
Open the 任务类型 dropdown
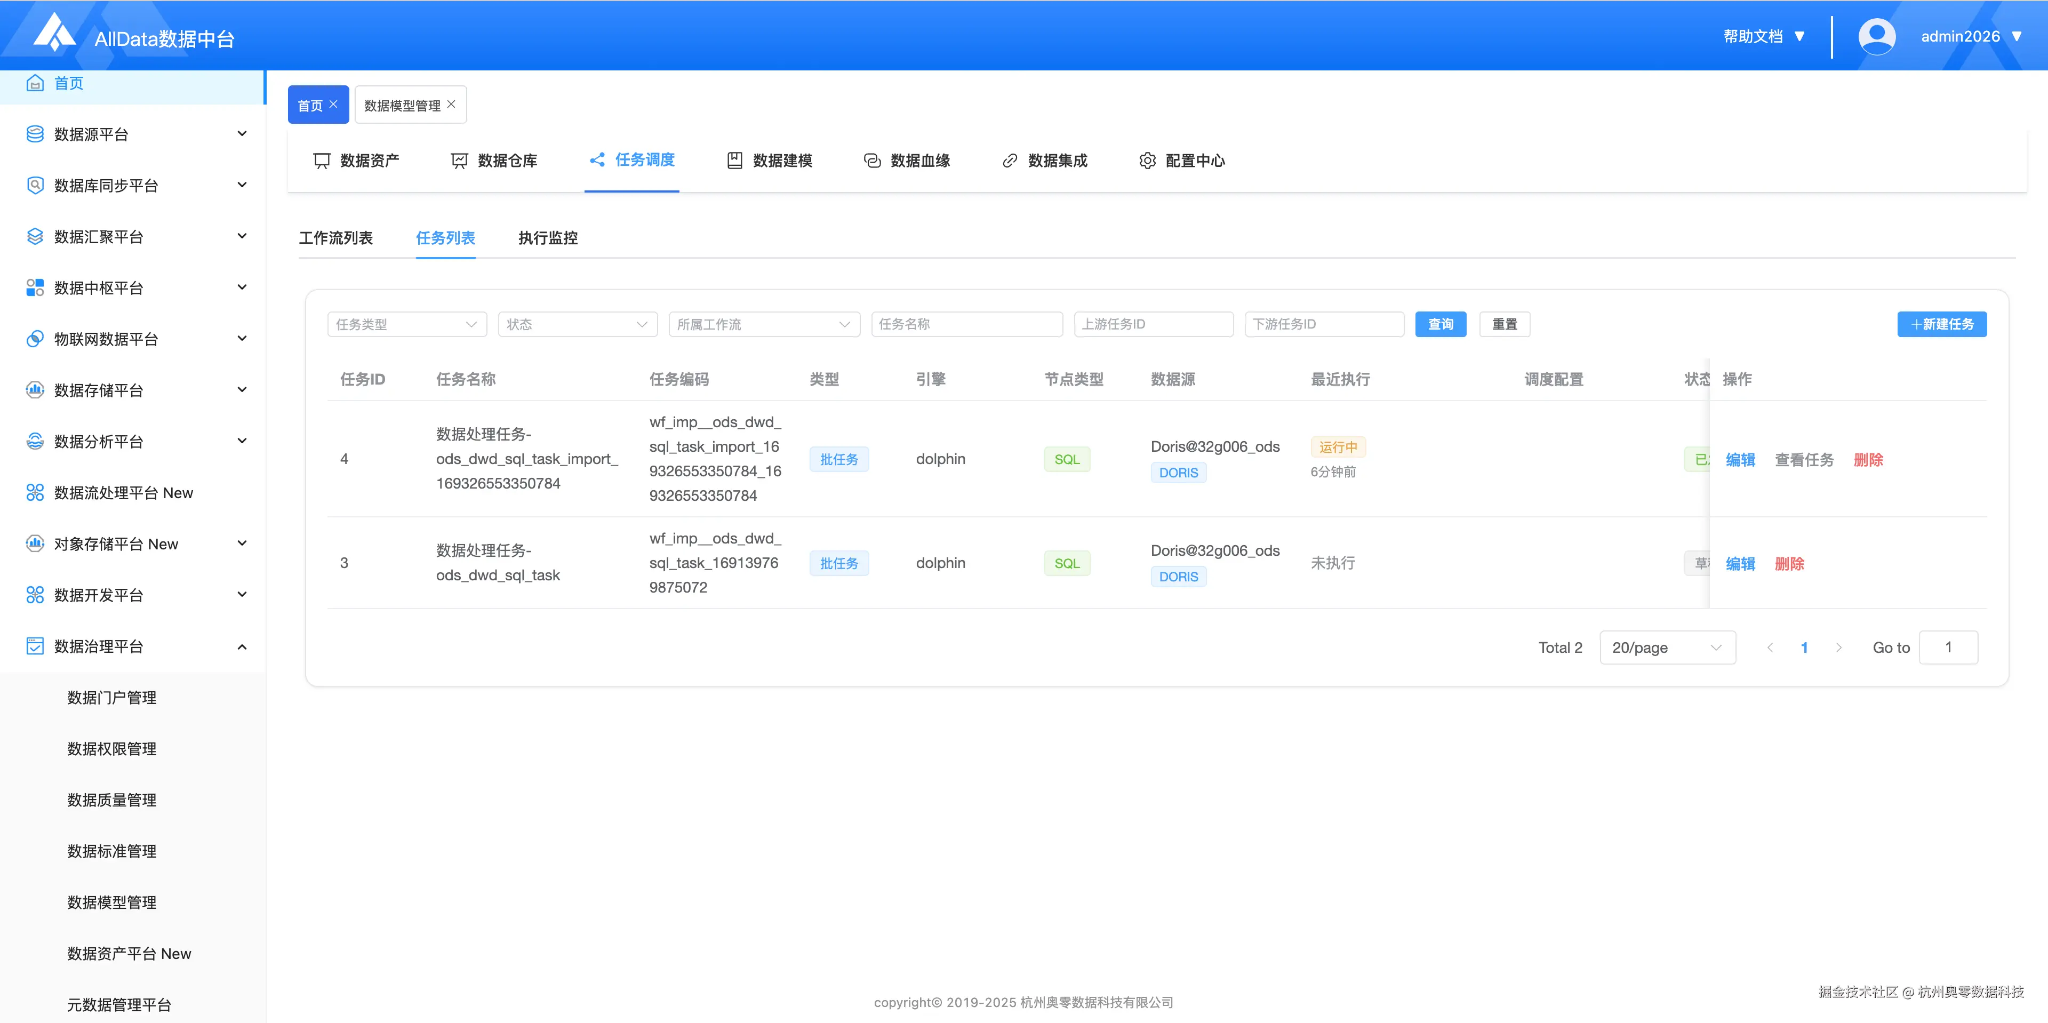pyautogui.click(x=406, y=324)
